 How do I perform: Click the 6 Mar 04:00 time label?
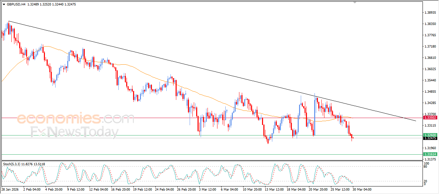229,189
